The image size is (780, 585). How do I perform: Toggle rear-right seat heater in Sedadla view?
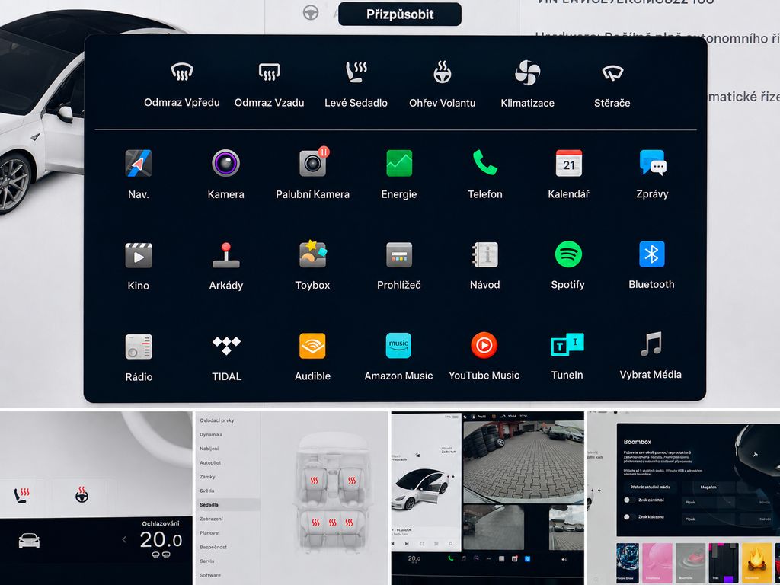pyautogui.click(x=349, y=523)
